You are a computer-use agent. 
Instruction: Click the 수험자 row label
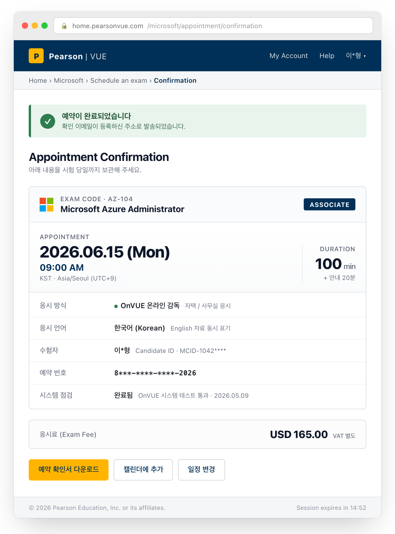(49, 350)
